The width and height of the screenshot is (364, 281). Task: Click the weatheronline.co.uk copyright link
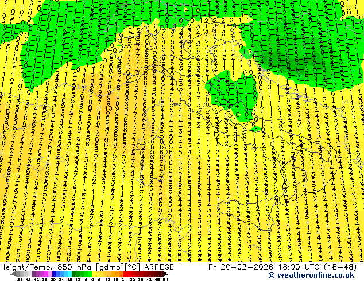pos(312,275)
